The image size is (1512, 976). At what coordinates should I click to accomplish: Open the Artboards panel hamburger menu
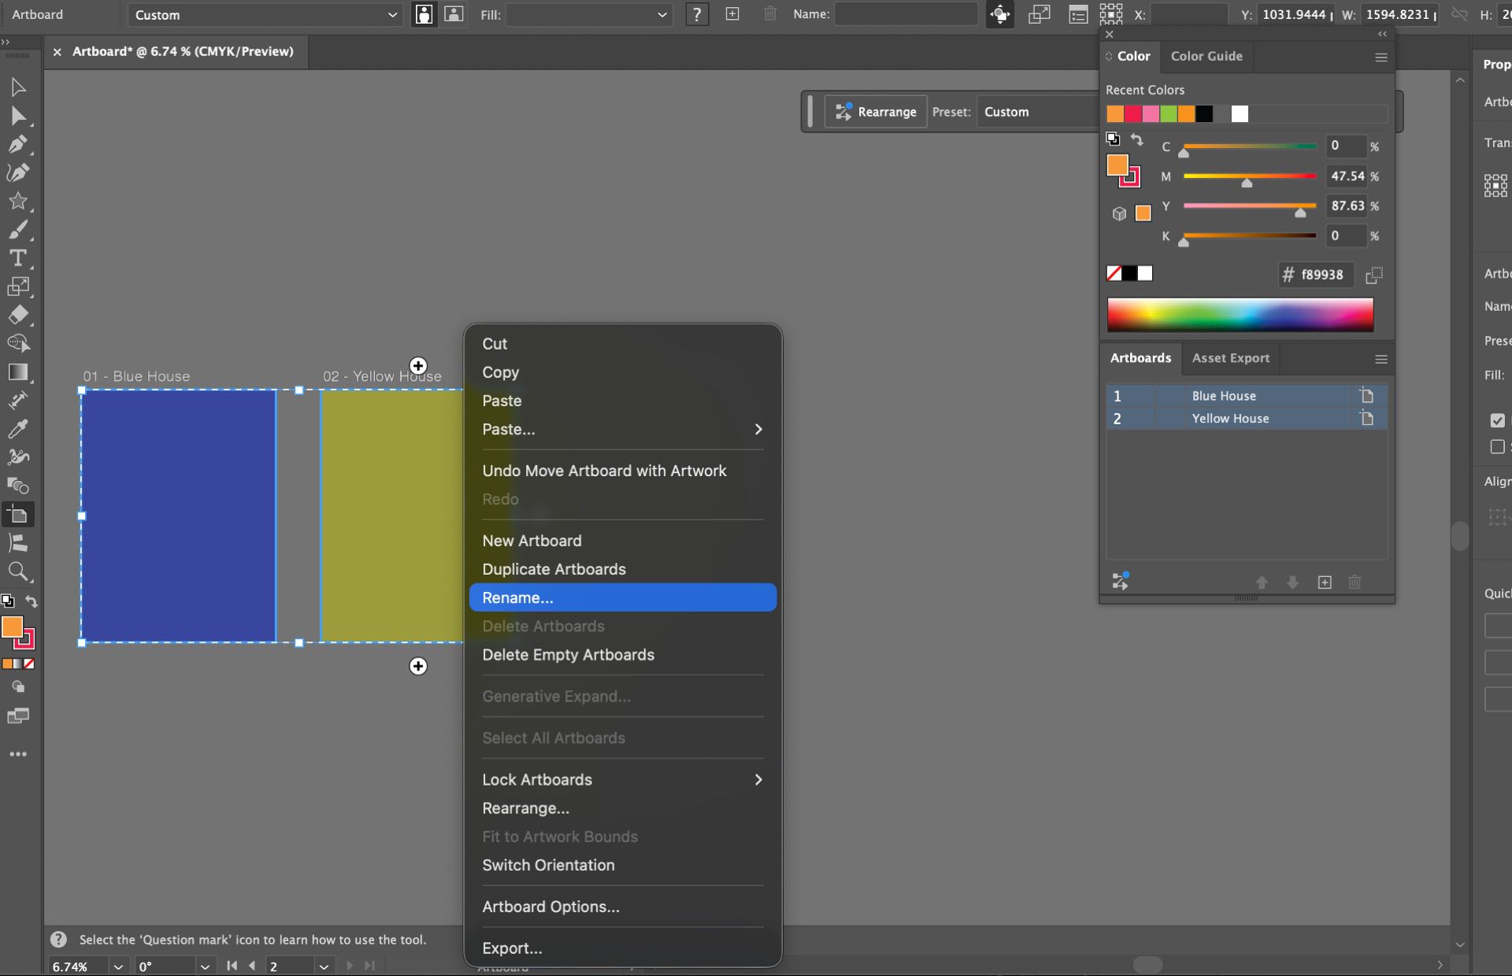click(x=1380, y=359)
